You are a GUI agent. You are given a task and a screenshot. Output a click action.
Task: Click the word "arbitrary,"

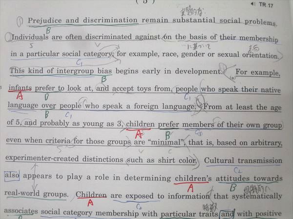(266, 143)
